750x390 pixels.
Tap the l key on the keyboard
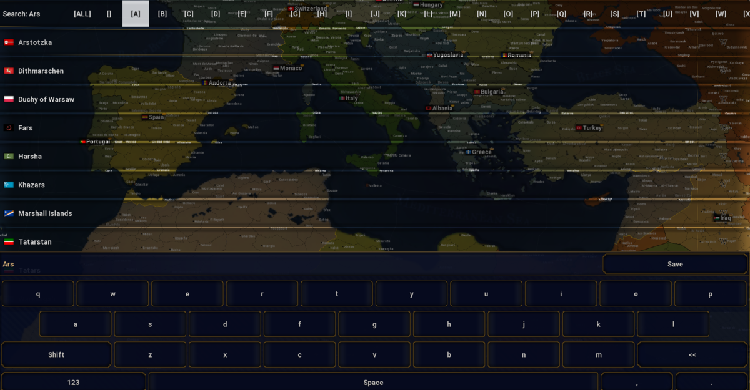click(x=673, y=324)
